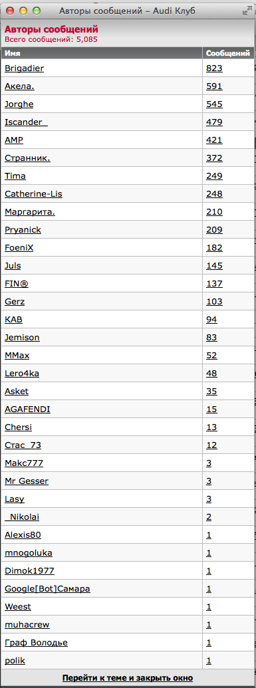Click the fullscreen arrows icon in title bar
The image size is (256, 688).
[x=247, y=11]
